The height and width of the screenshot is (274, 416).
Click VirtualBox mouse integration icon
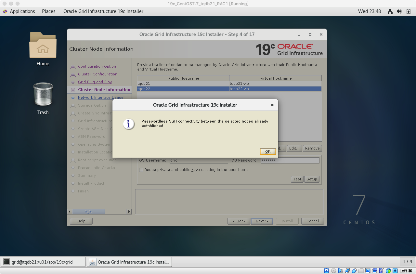(388, 271)
